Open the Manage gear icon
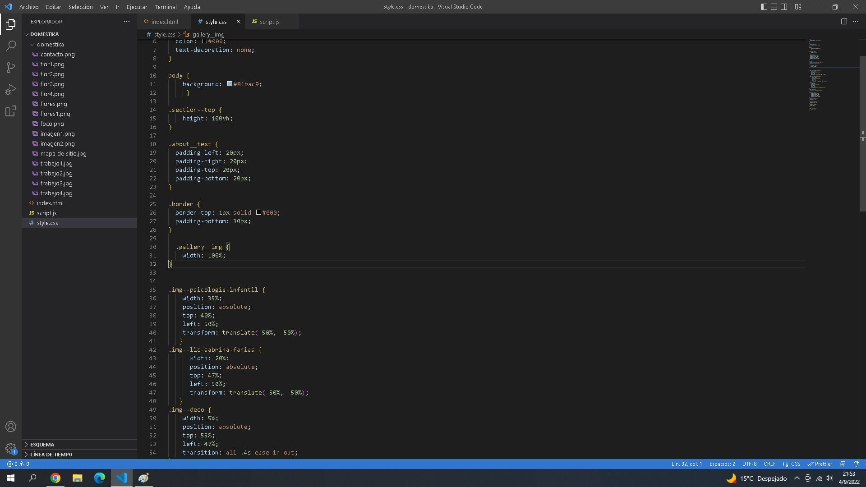Image resolution: width=866 pixels, height=487 pixels. pos(11,448)
